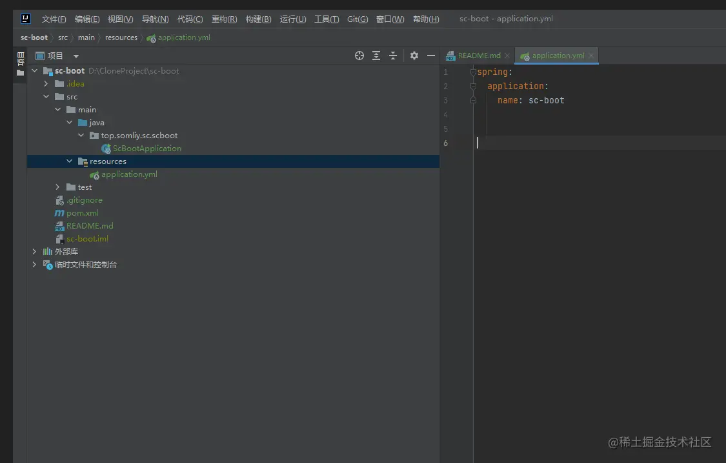Close the application.yml tab
Image resolution: width=726 pixels, height=463 pixels.
590,56
